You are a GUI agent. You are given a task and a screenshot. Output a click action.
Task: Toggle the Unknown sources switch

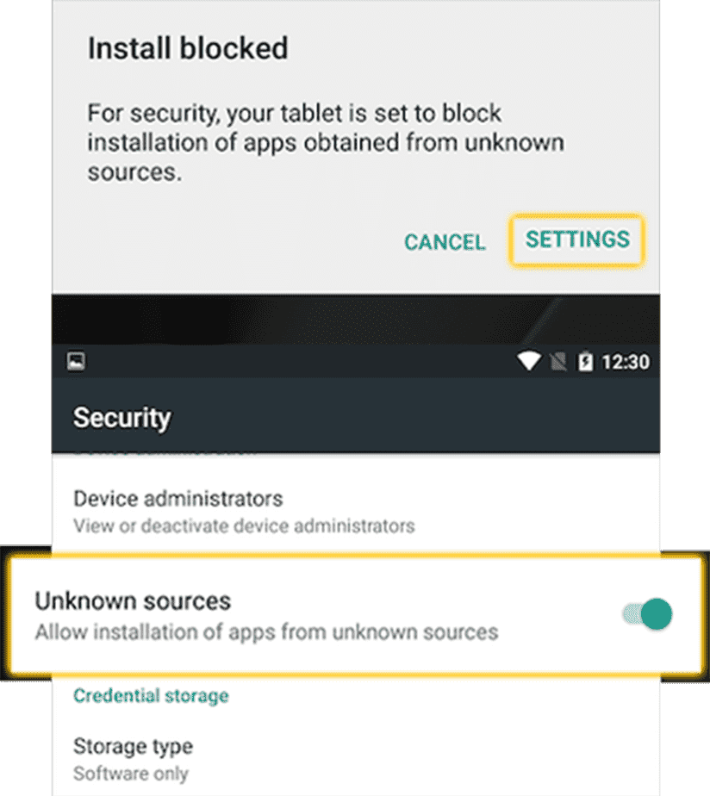648,613
